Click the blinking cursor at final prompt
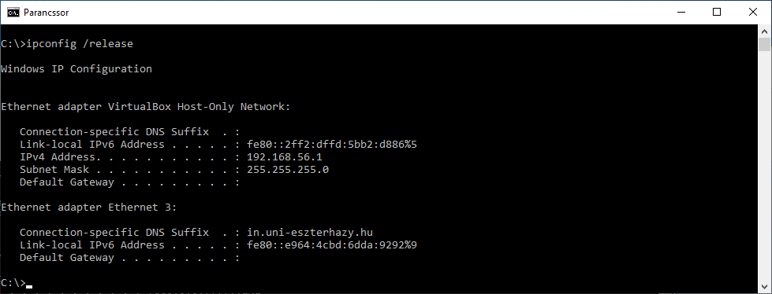Screen dimensions: 772x294 pyautogui.click(x=29, y=285)
